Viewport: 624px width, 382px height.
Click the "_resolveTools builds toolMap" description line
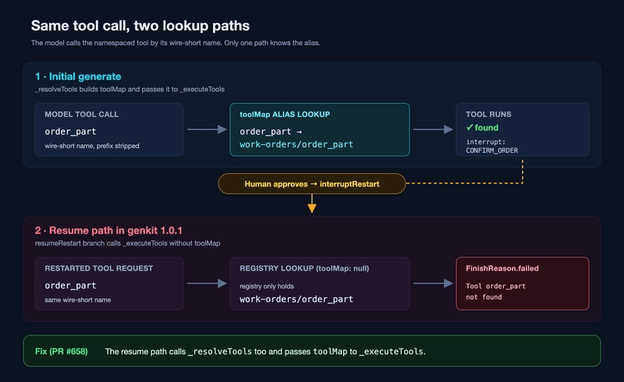tap(129, 90)
